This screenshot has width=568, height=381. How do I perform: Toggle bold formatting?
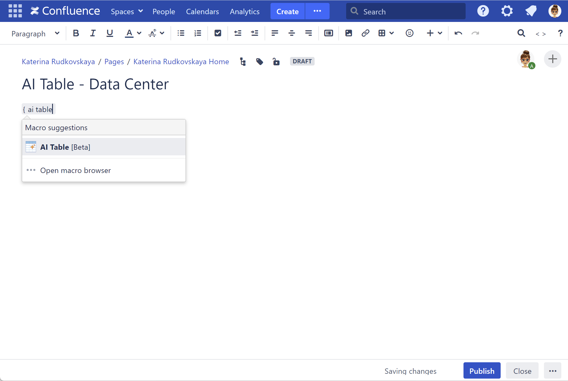click(76, 33)
